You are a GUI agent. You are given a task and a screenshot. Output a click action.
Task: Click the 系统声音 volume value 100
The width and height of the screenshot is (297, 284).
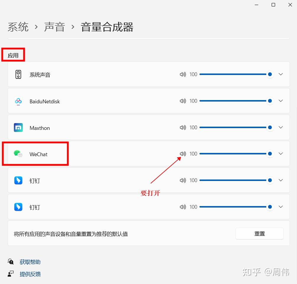193,74
